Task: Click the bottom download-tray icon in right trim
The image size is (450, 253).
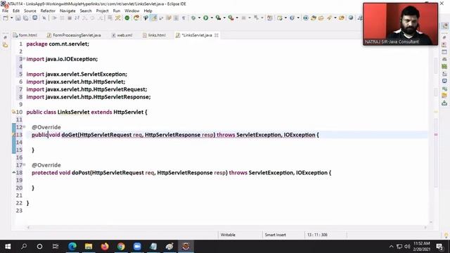Action: 444,103
